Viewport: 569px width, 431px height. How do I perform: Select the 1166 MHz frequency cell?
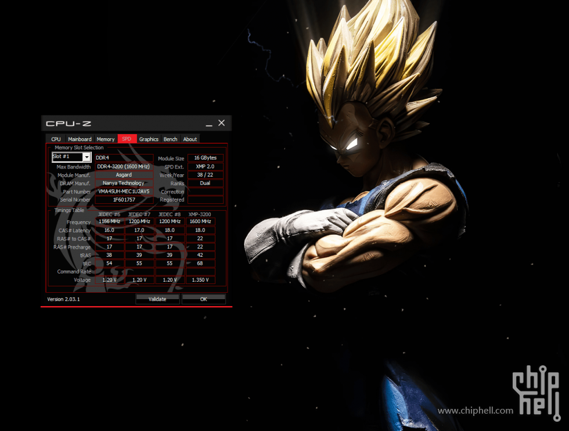click(x=110, y=221)
